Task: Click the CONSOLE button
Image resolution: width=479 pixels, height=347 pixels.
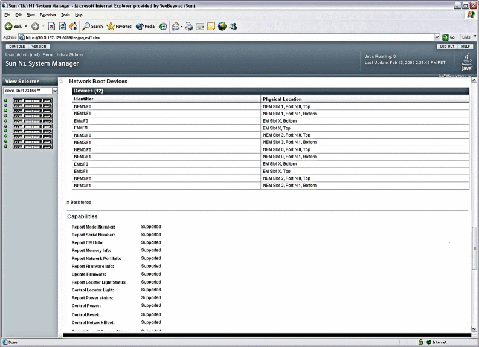Action: pyautogui.click(x=17, y=47)
